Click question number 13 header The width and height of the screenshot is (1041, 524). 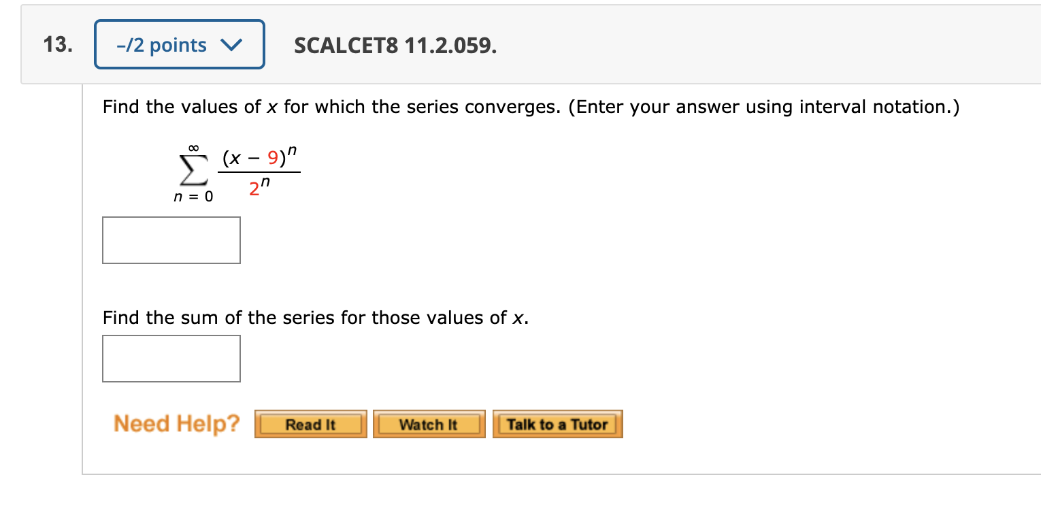click(x=56, y=44)
